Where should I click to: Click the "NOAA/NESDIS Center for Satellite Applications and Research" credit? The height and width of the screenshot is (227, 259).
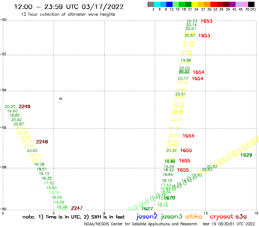click(141, 224)
